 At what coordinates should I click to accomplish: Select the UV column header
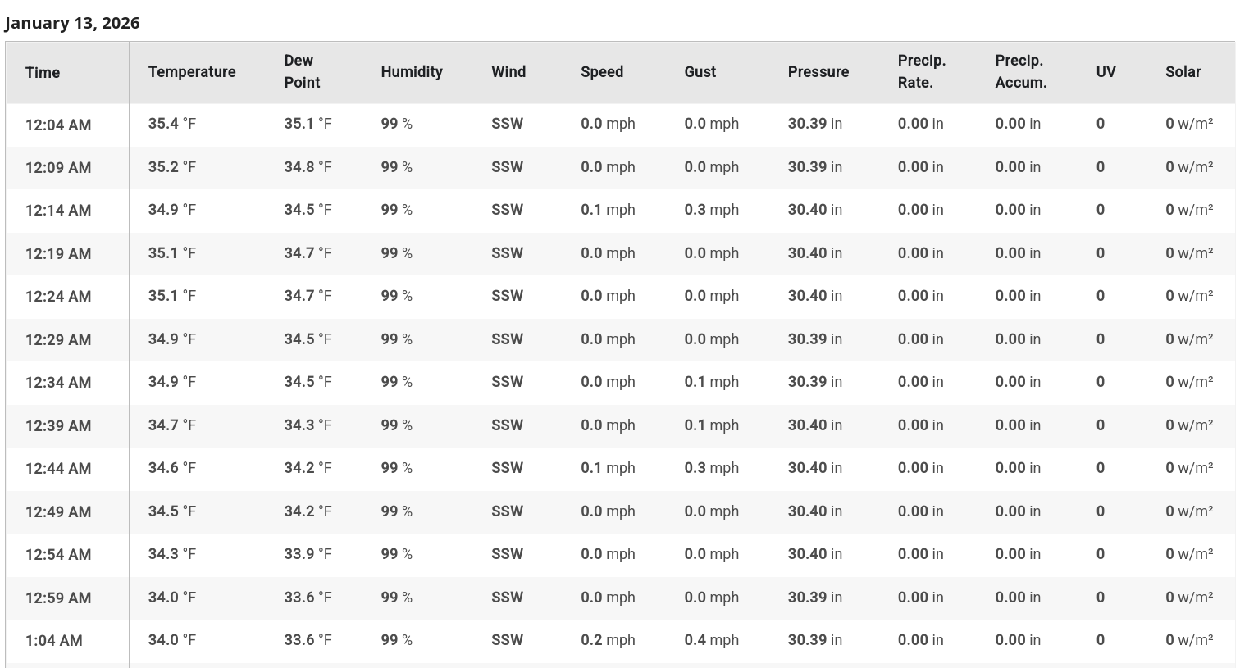(x=1106, y=72)
